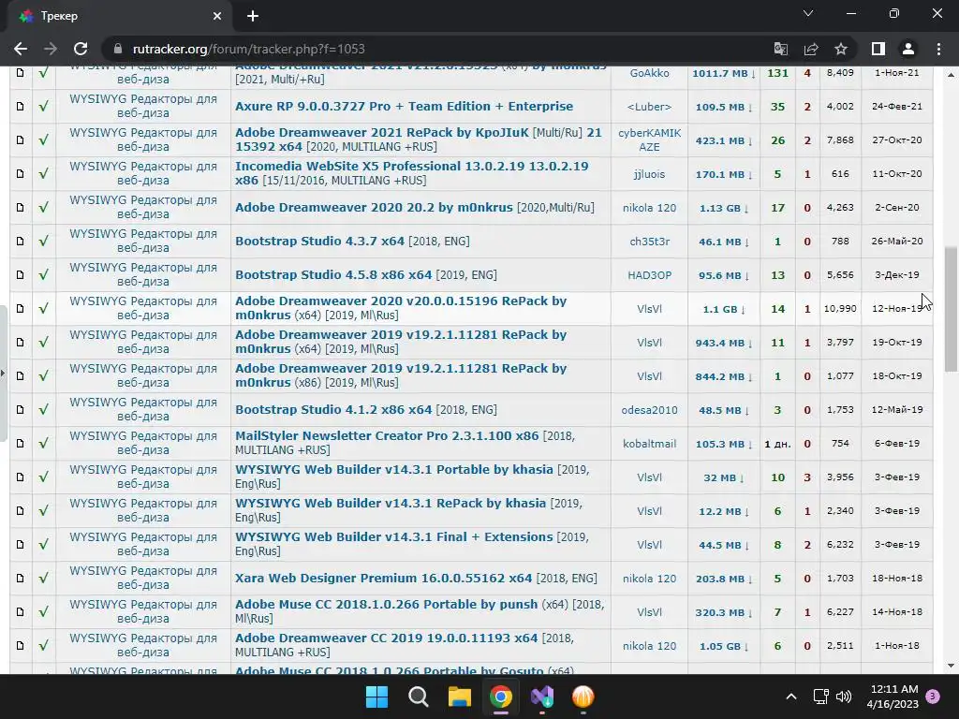Viewport: 959px width, 719px height.
Task: View author HAD3OP profile
Action: coord(650,275)
